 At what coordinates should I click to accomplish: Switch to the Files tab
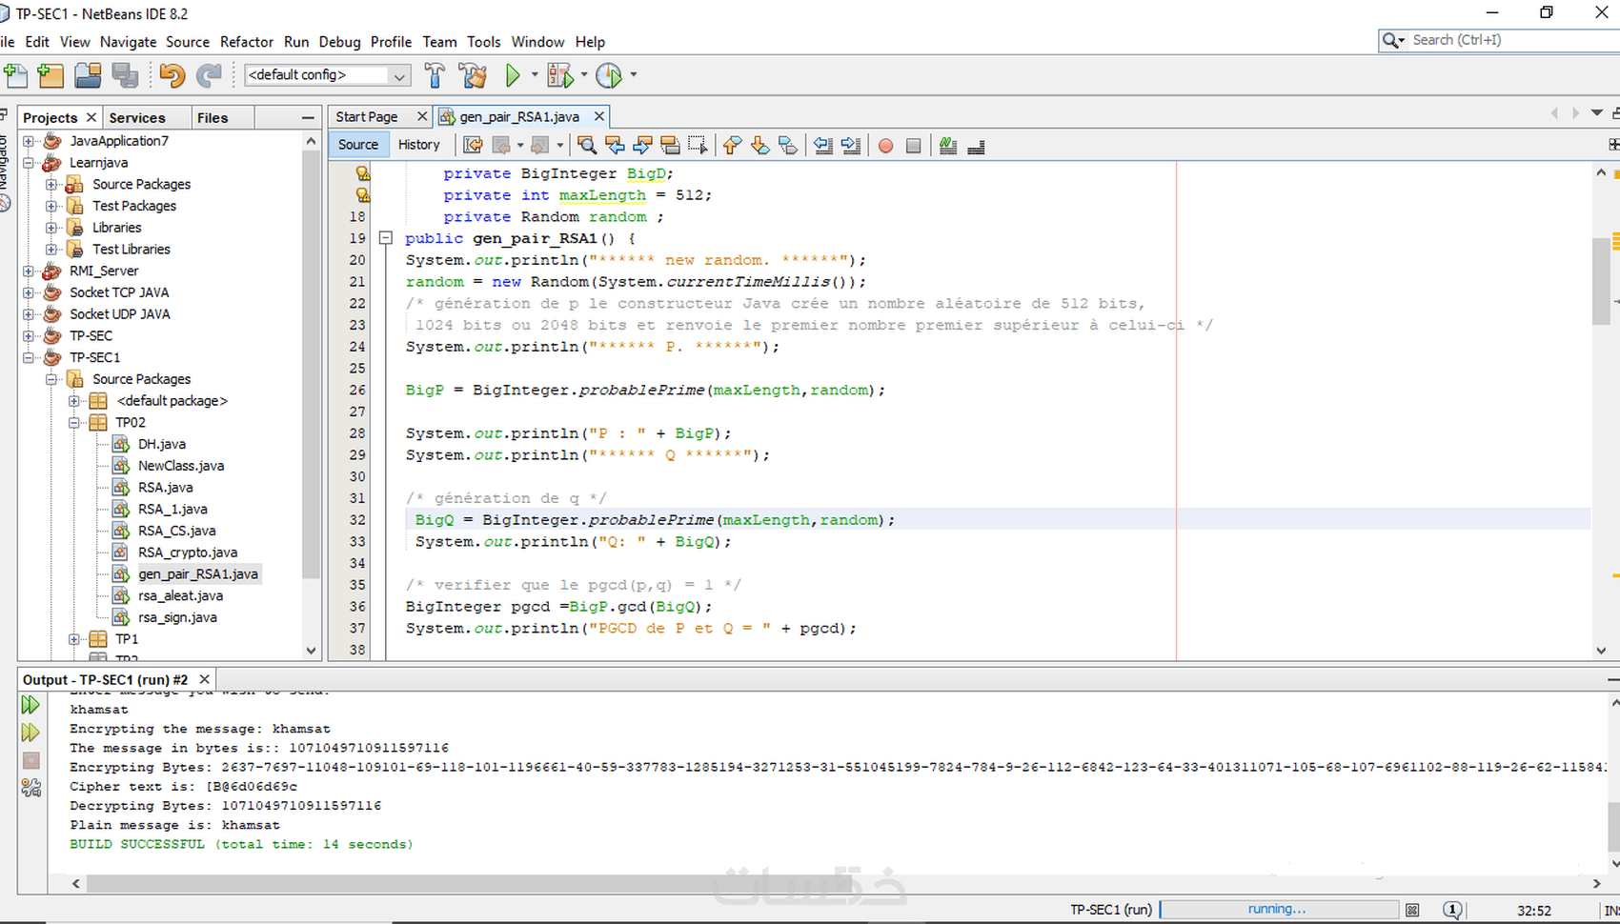tap(213, 117)
